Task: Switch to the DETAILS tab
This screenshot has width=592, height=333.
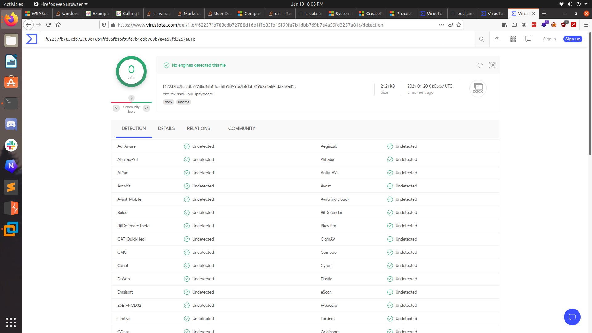Action: coord(166,128)
